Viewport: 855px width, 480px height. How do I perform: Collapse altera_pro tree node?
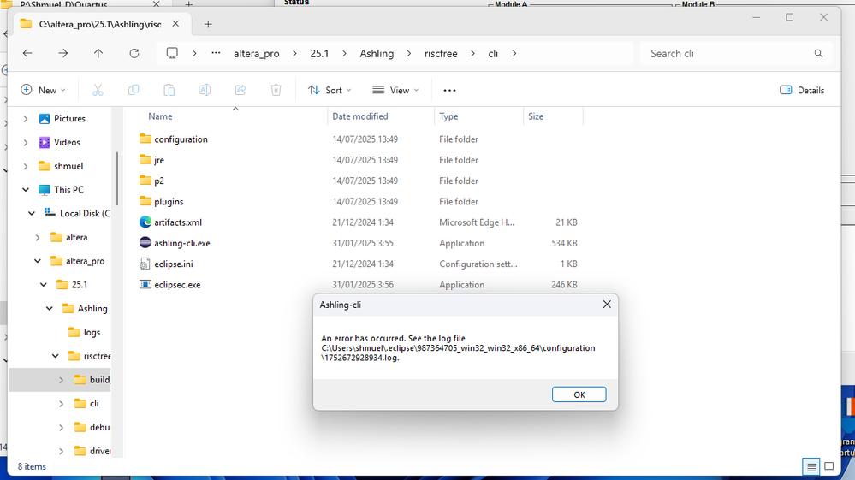tap(38, 261)
